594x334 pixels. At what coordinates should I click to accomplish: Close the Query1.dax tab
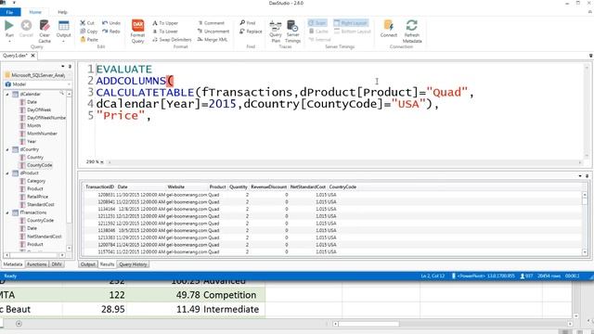(33, 56)
